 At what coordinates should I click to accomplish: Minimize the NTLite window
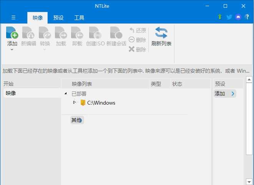click(x=207, y=6)
